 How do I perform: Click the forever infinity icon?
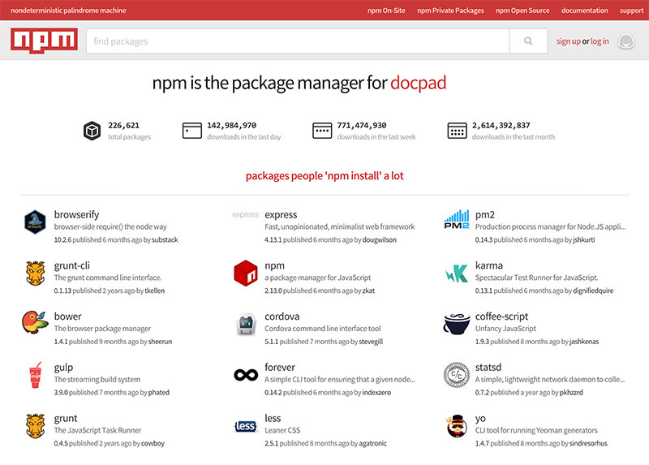point(246,375)
